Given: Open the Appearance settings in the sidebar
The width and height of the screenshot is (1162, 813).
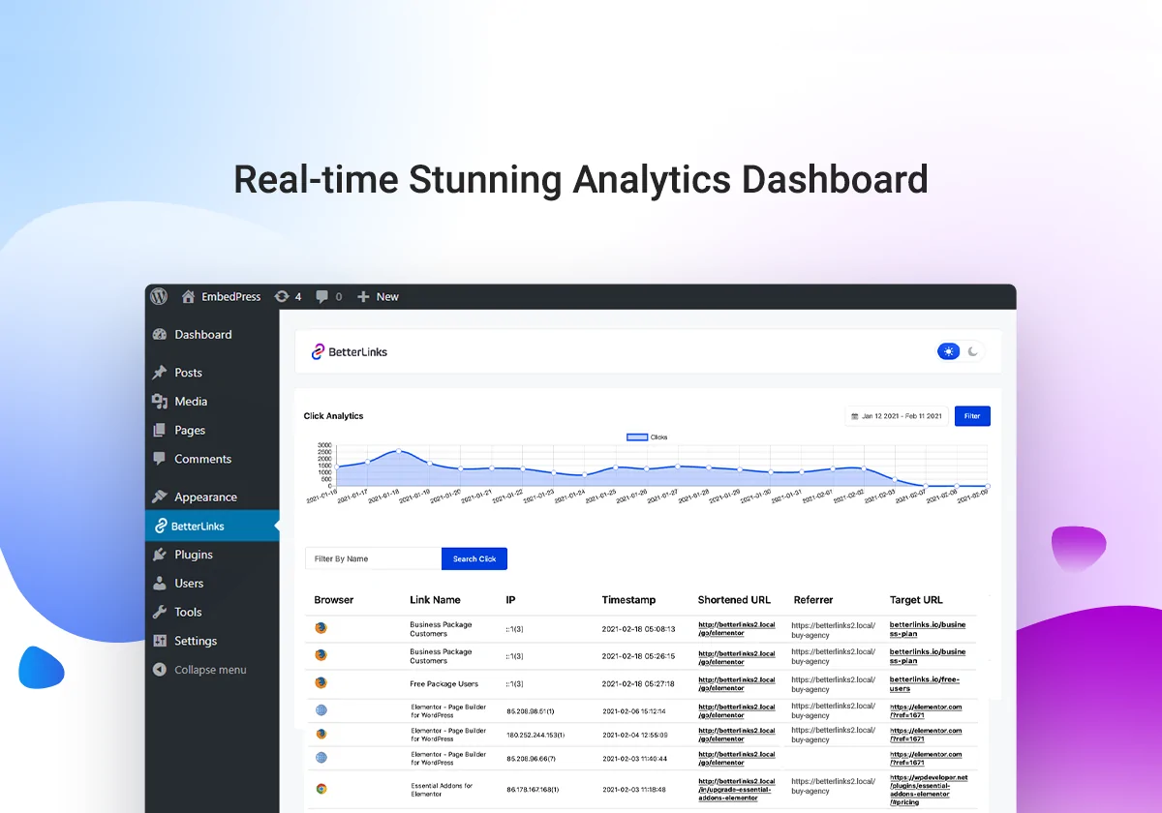Looking at the screenshot, I should (x=205, y=496).
